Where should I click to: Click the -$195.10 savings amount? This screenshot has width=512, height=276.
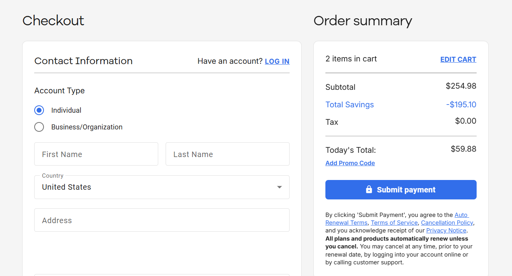pos(461,105)
